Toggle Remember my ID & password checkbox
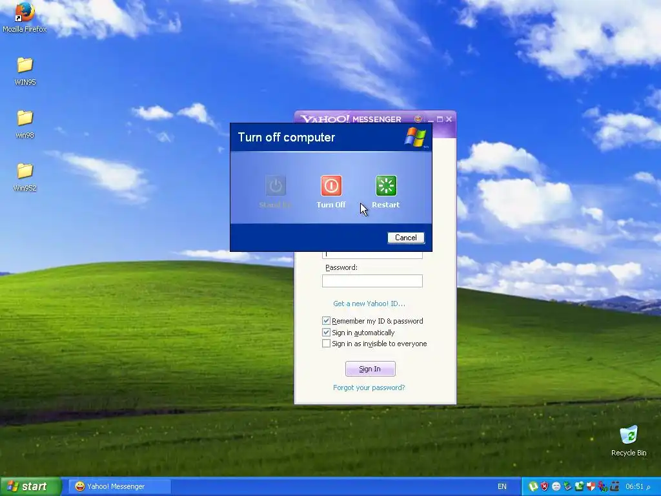 [x=326, y=321]
